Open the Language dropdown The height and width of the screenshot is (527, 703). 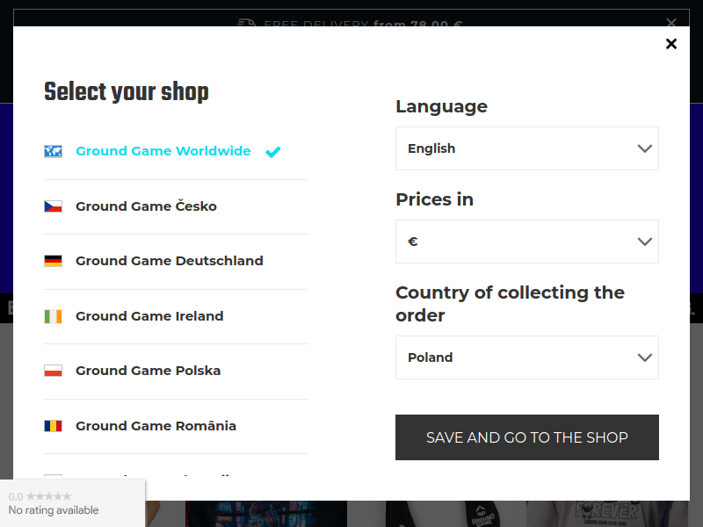click(526, 148)
